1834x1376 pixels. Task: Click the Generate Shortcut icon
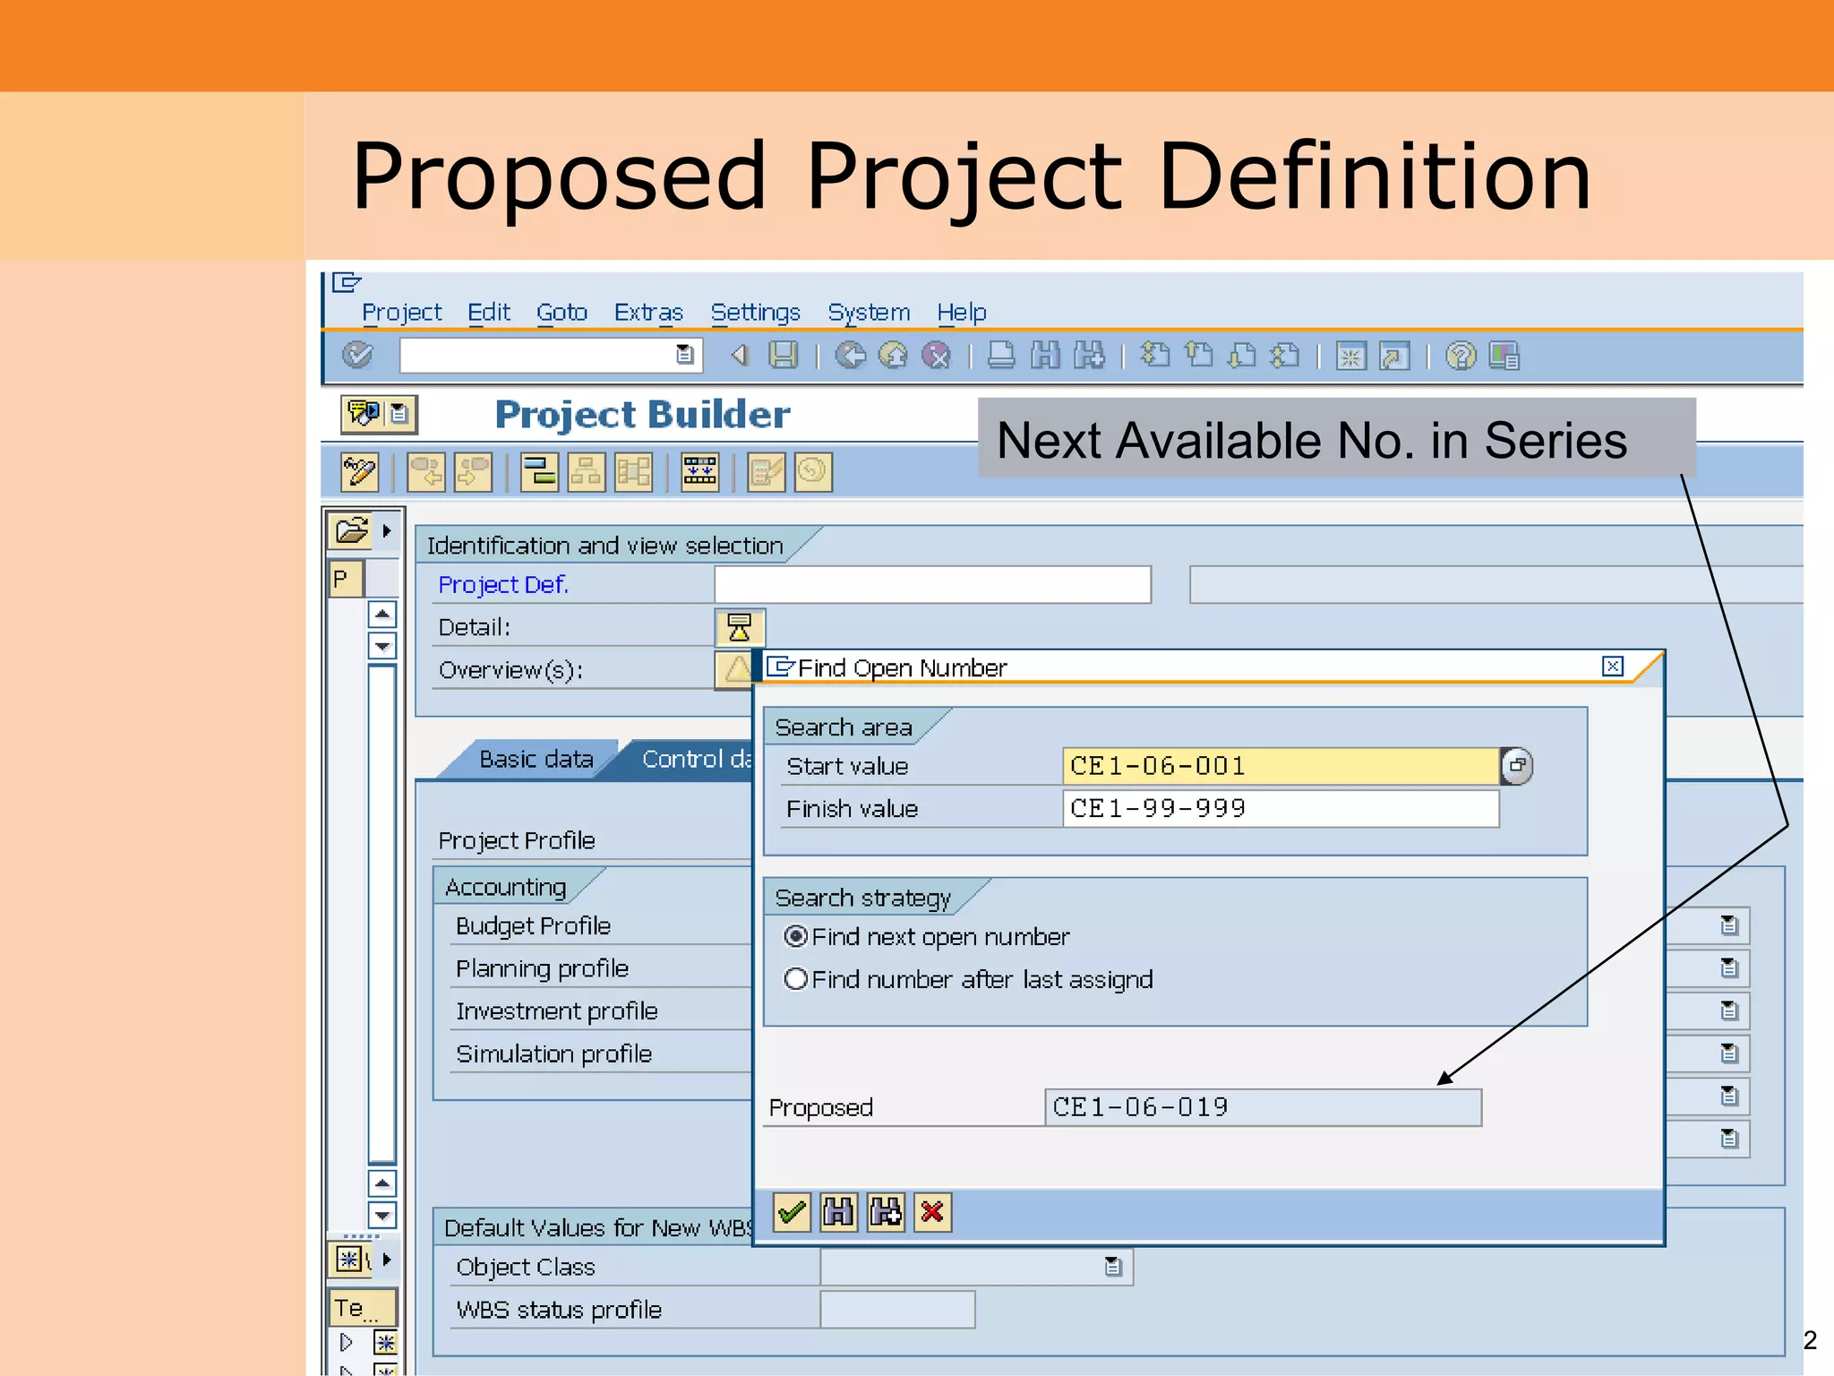point(1394,357)
